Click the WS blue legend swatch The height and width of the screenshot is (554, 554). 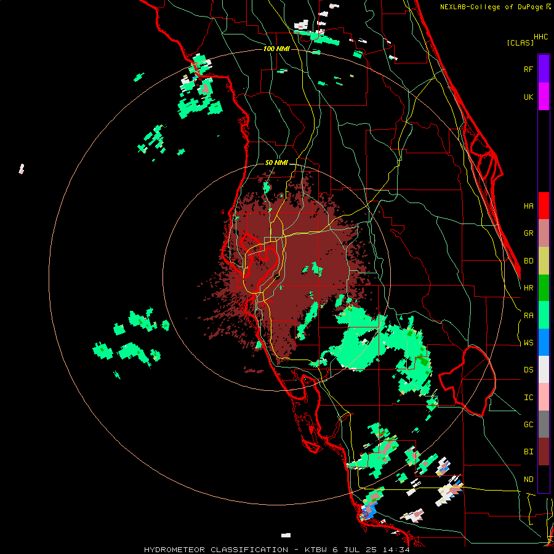(544, 342)
